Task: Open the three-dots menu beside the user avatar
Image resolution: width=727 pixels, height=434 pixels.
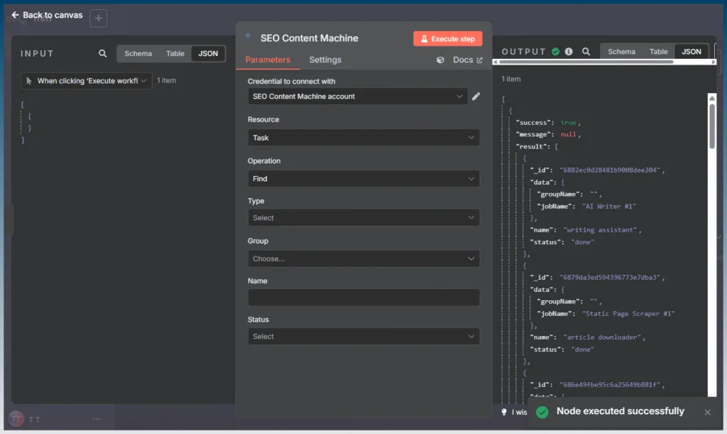Action: tap(97, 419)
